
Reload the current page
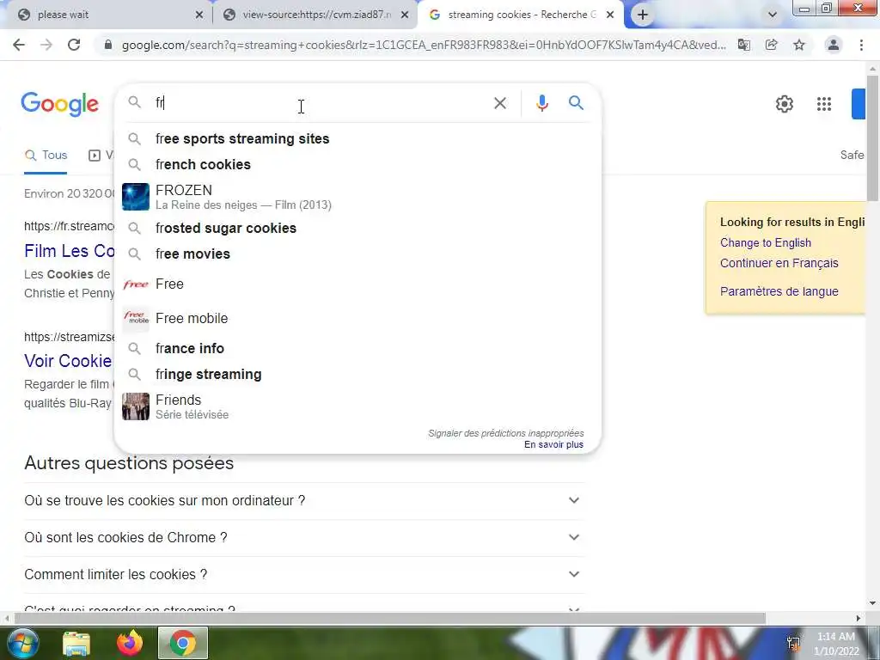click(x=74, y=45)
